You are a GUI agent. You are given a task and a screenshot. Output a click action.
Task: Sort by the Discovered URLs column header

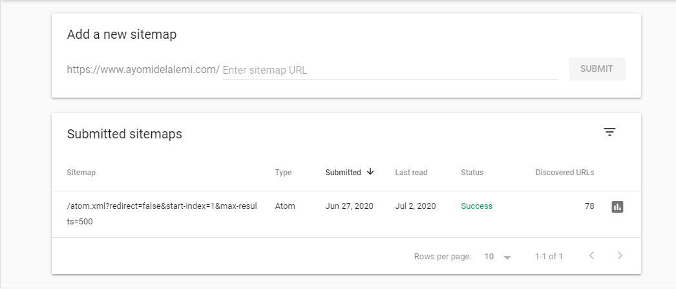(x=564, y=173)
